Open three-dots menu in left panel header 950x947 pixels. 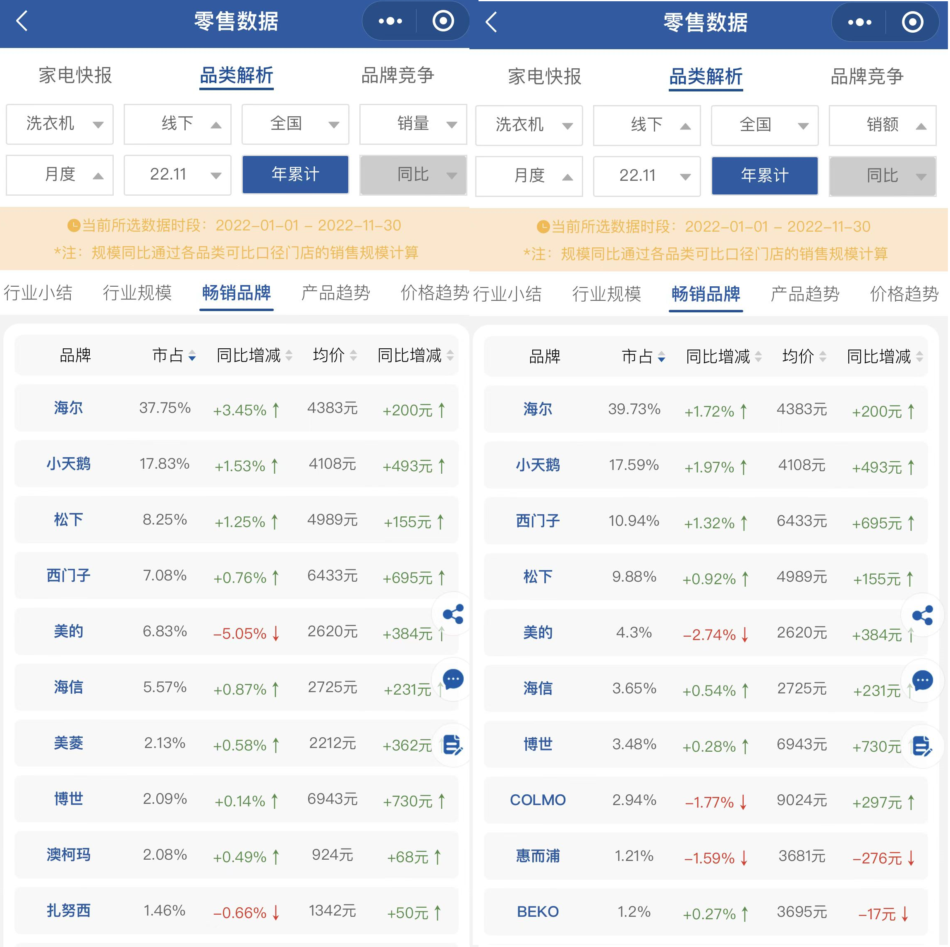(390, 21)
